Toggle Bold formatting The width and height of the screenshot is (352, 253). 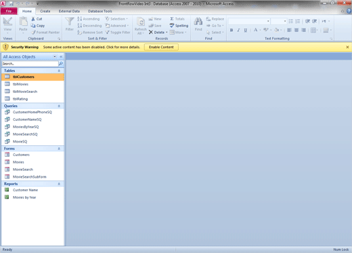[232, 30]
